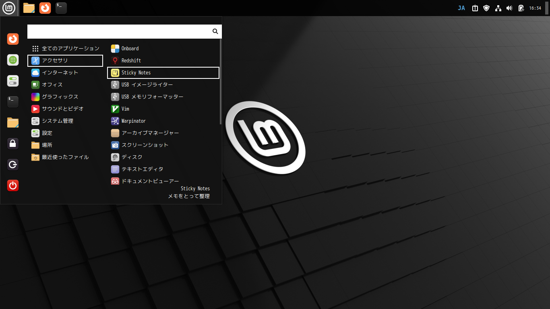Open System Settings toggle icon in favorites sidebar
The height and width of the screenshot is (309, 550).
pos(13,81)
